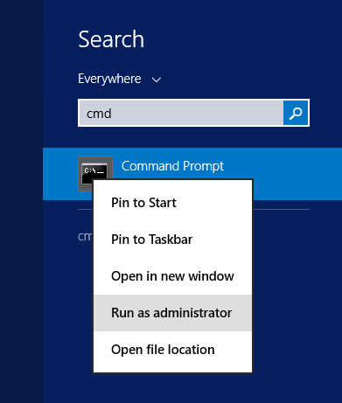Click into the cmd search field
Viewport: 342px width, 403px height.
click(x=181, y=113)
